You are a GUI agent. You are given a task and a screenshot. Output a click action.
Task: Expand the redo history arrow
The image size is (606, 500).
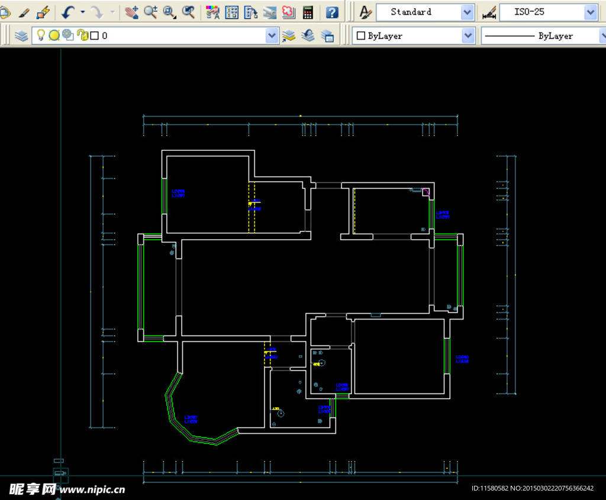[112, 12]
